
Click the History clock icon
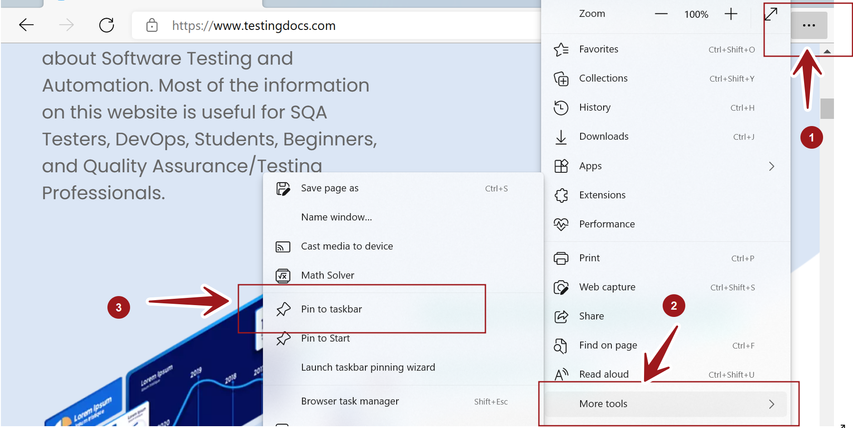click(x=561, y=107)
